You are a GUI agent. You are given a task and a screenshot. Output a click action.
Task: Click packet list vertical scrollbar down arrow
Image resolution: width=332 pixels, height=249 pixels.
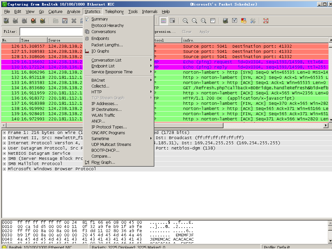330,120
